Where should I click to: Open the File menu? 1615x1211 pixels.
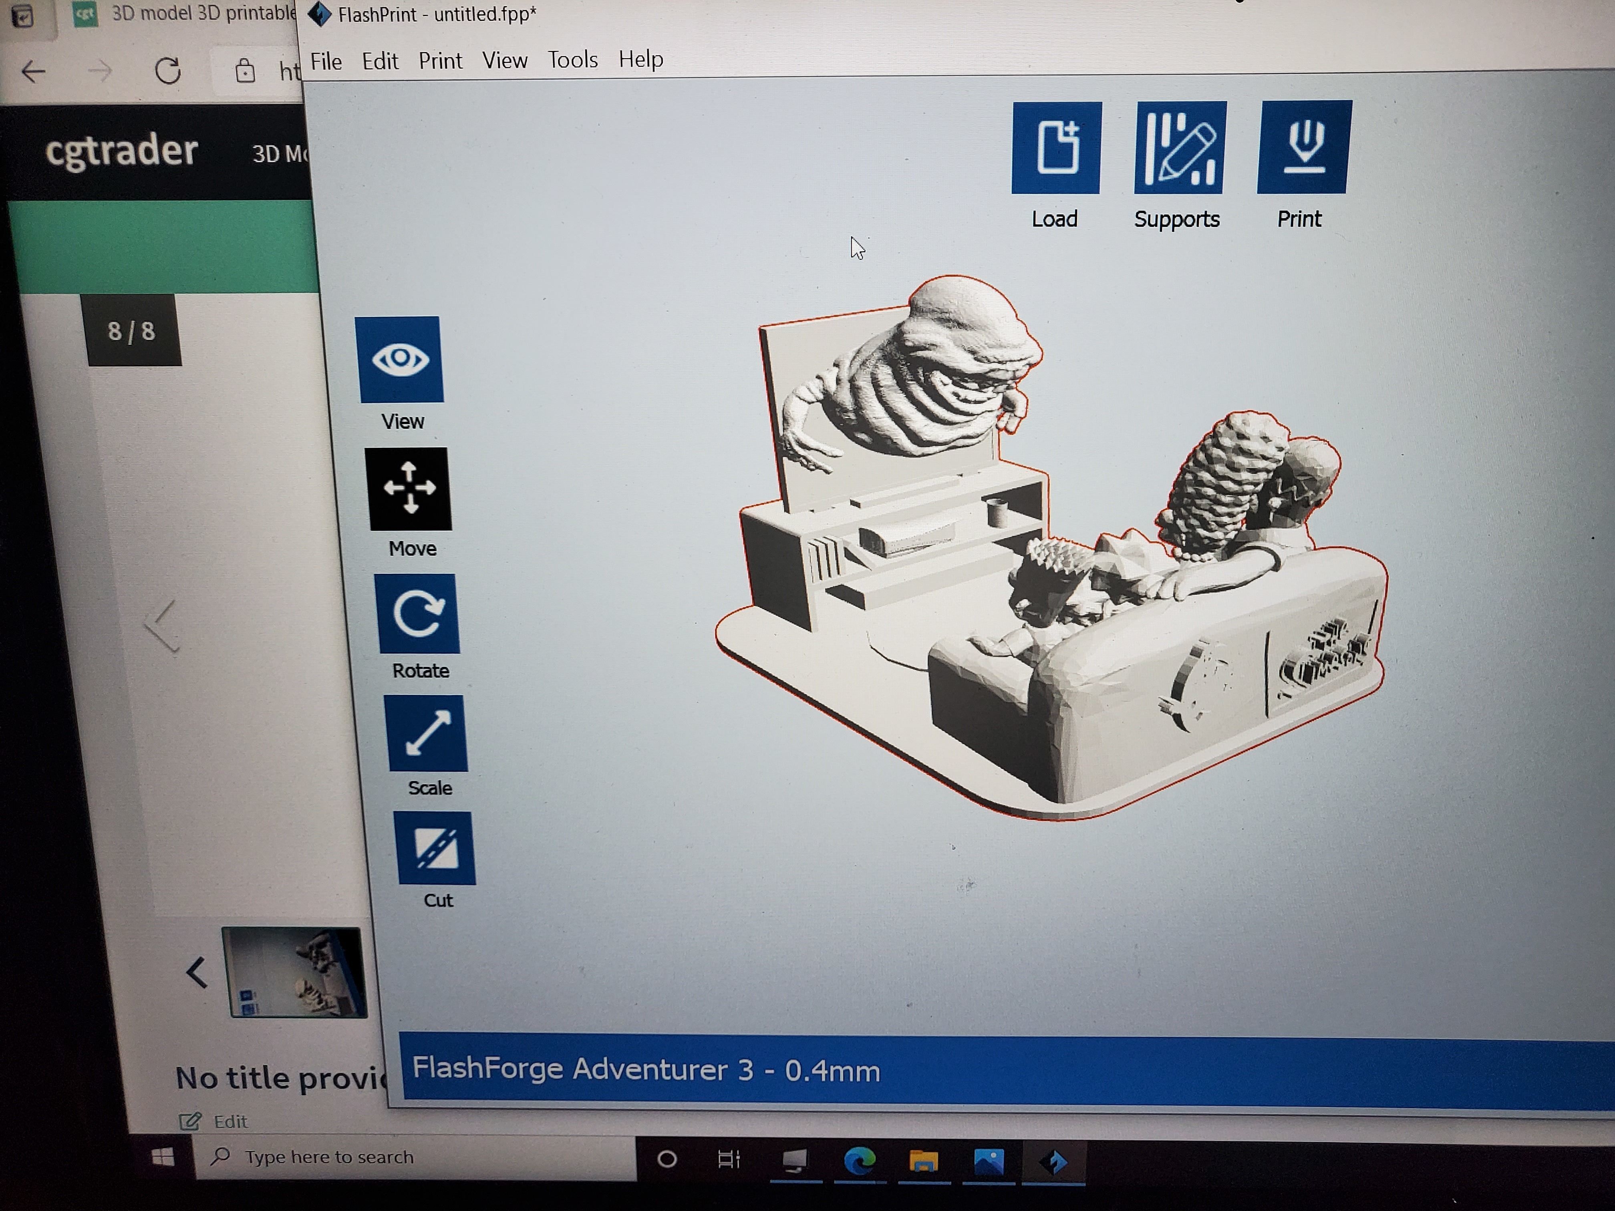pos(326,61)
